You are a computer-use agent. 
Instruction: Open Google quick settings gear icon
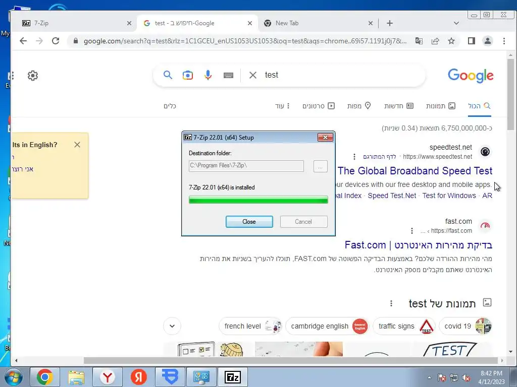click(33, 76)
